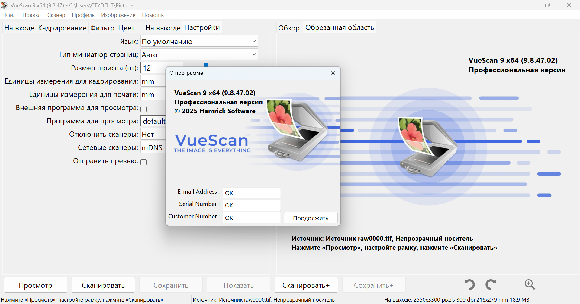Click the scanner image in About dialog

click(296, 130)
